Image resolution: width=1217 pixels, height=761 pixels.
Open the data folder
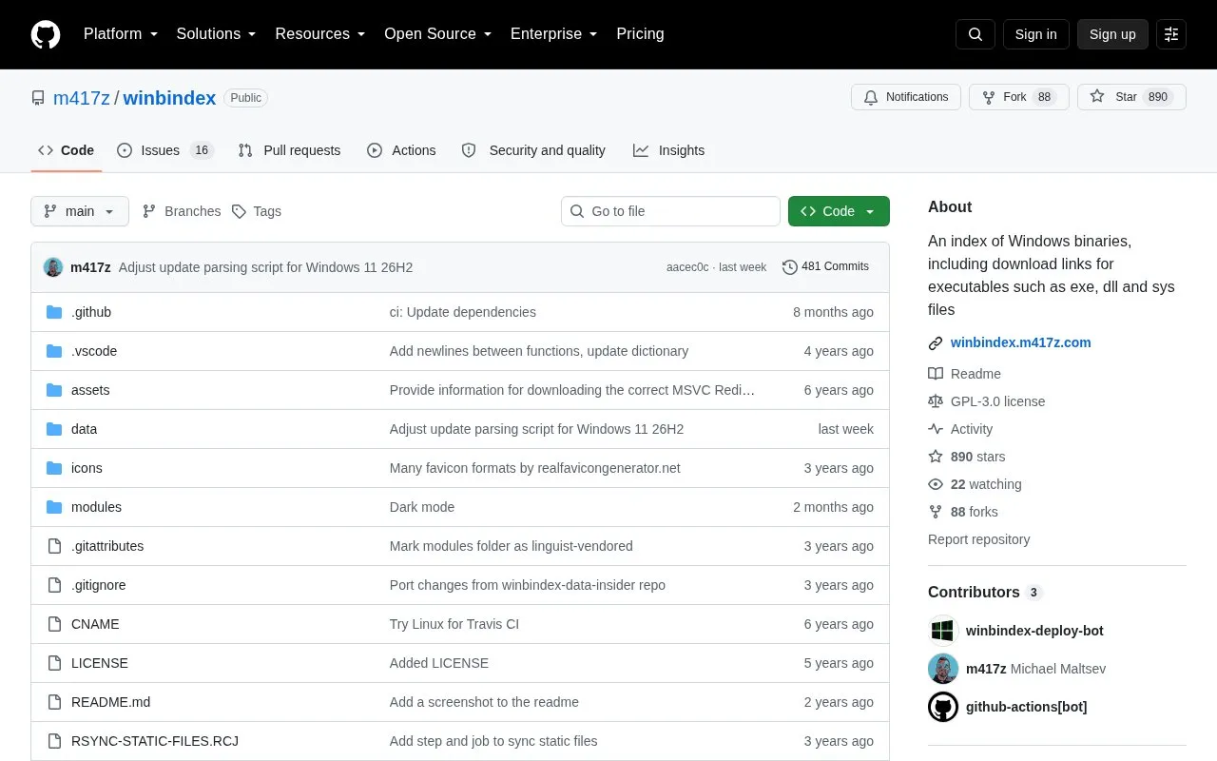(x=84, y=429)
